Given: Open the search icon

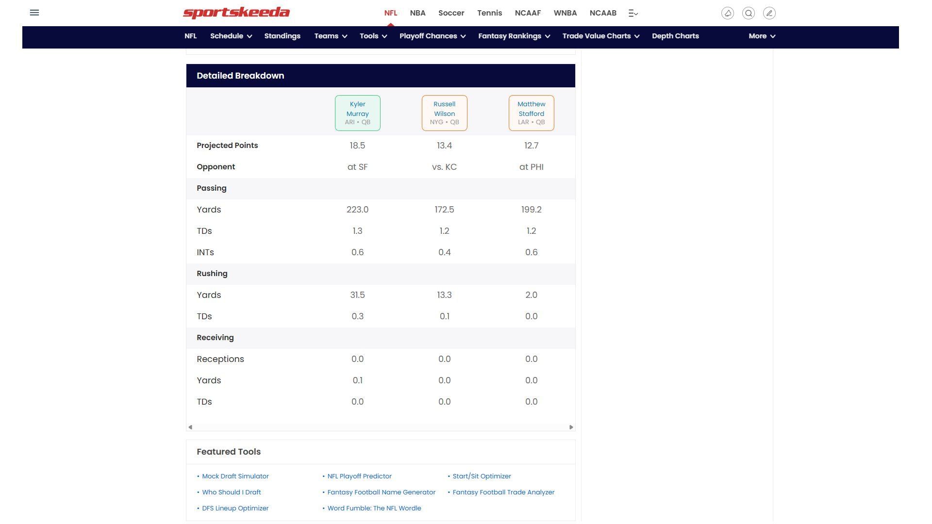Looking at the screenshot, I should point(748,13).
